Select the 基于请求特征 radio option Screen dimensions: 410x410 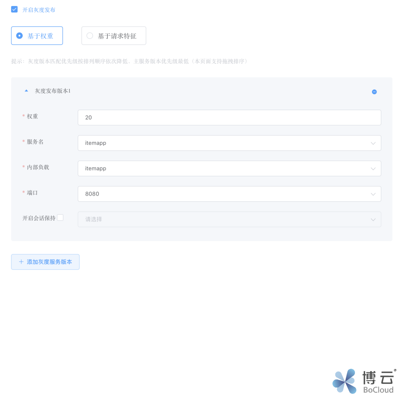tap(90, 35)
